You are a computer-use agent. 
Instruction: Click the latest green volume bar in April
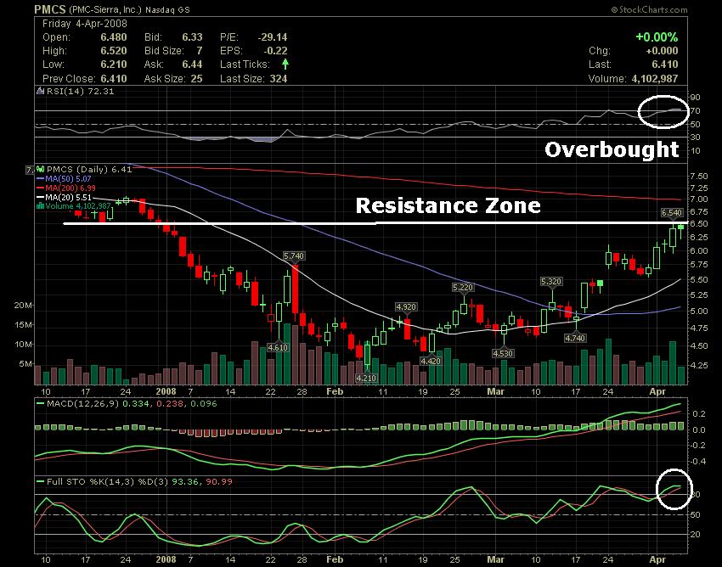pos(681,375)
